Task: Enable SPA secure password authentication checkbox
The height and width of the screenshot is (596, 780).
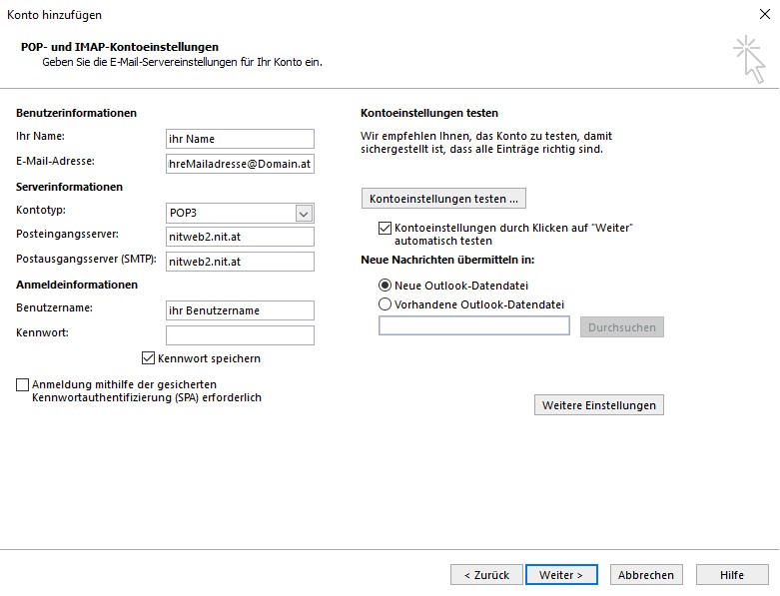Action: (23, 384)
